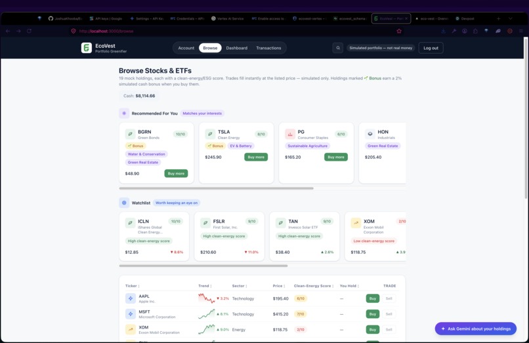Click the EV & Battery tag on TSLA
Screen dimensions: 529x343
click(241, 146)
